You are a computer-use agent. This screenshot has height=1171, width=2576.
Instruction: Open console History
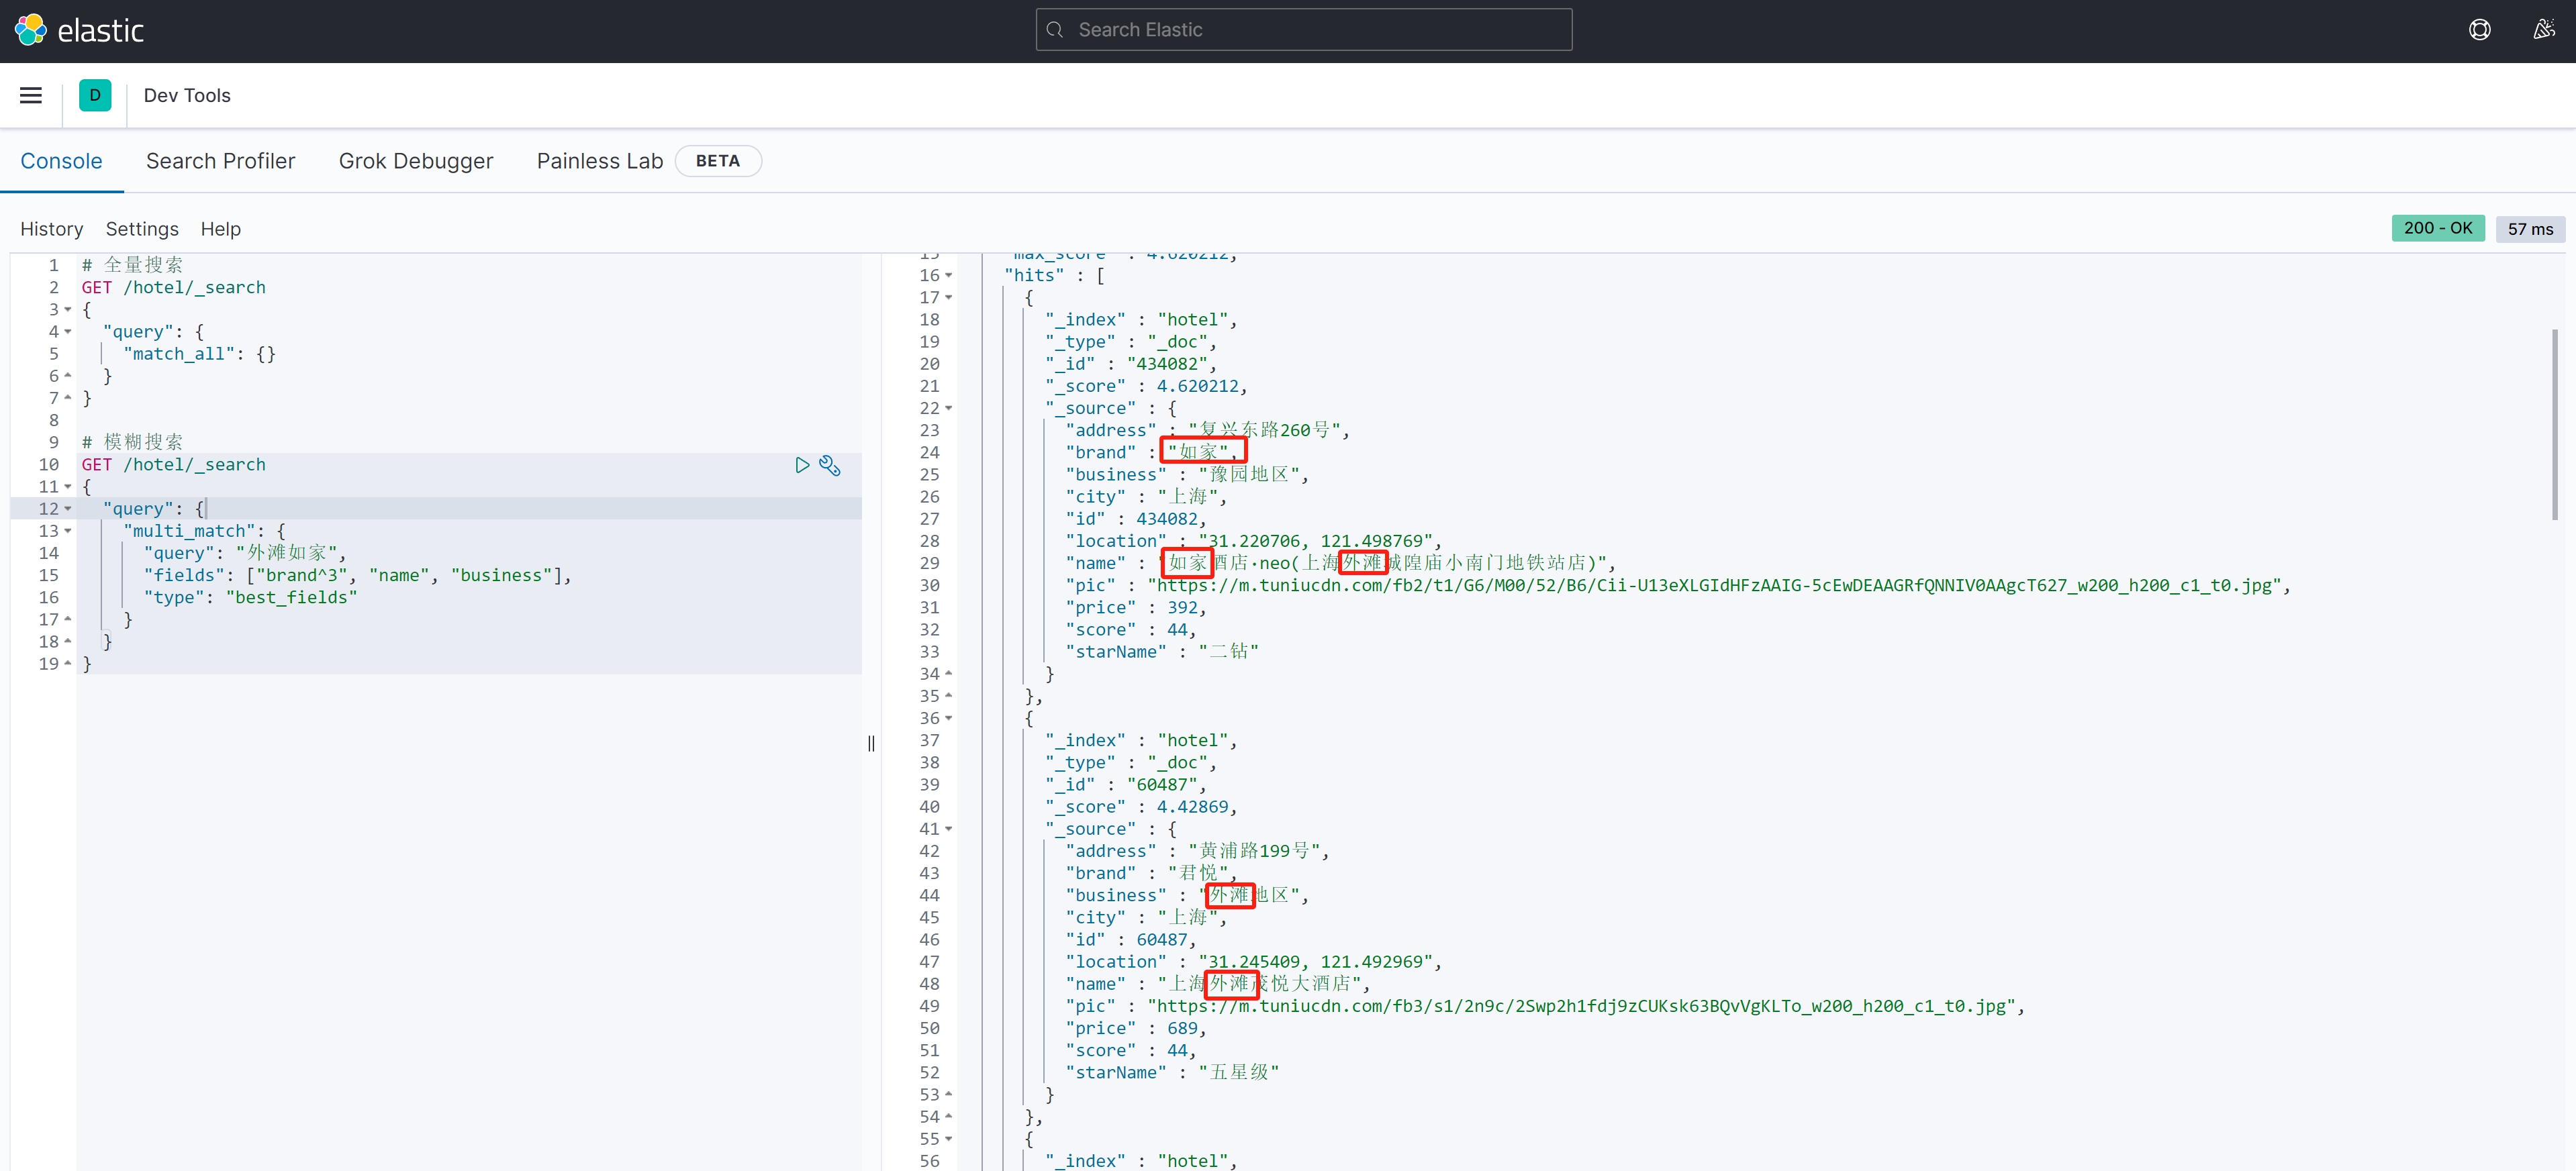point(51,229)
